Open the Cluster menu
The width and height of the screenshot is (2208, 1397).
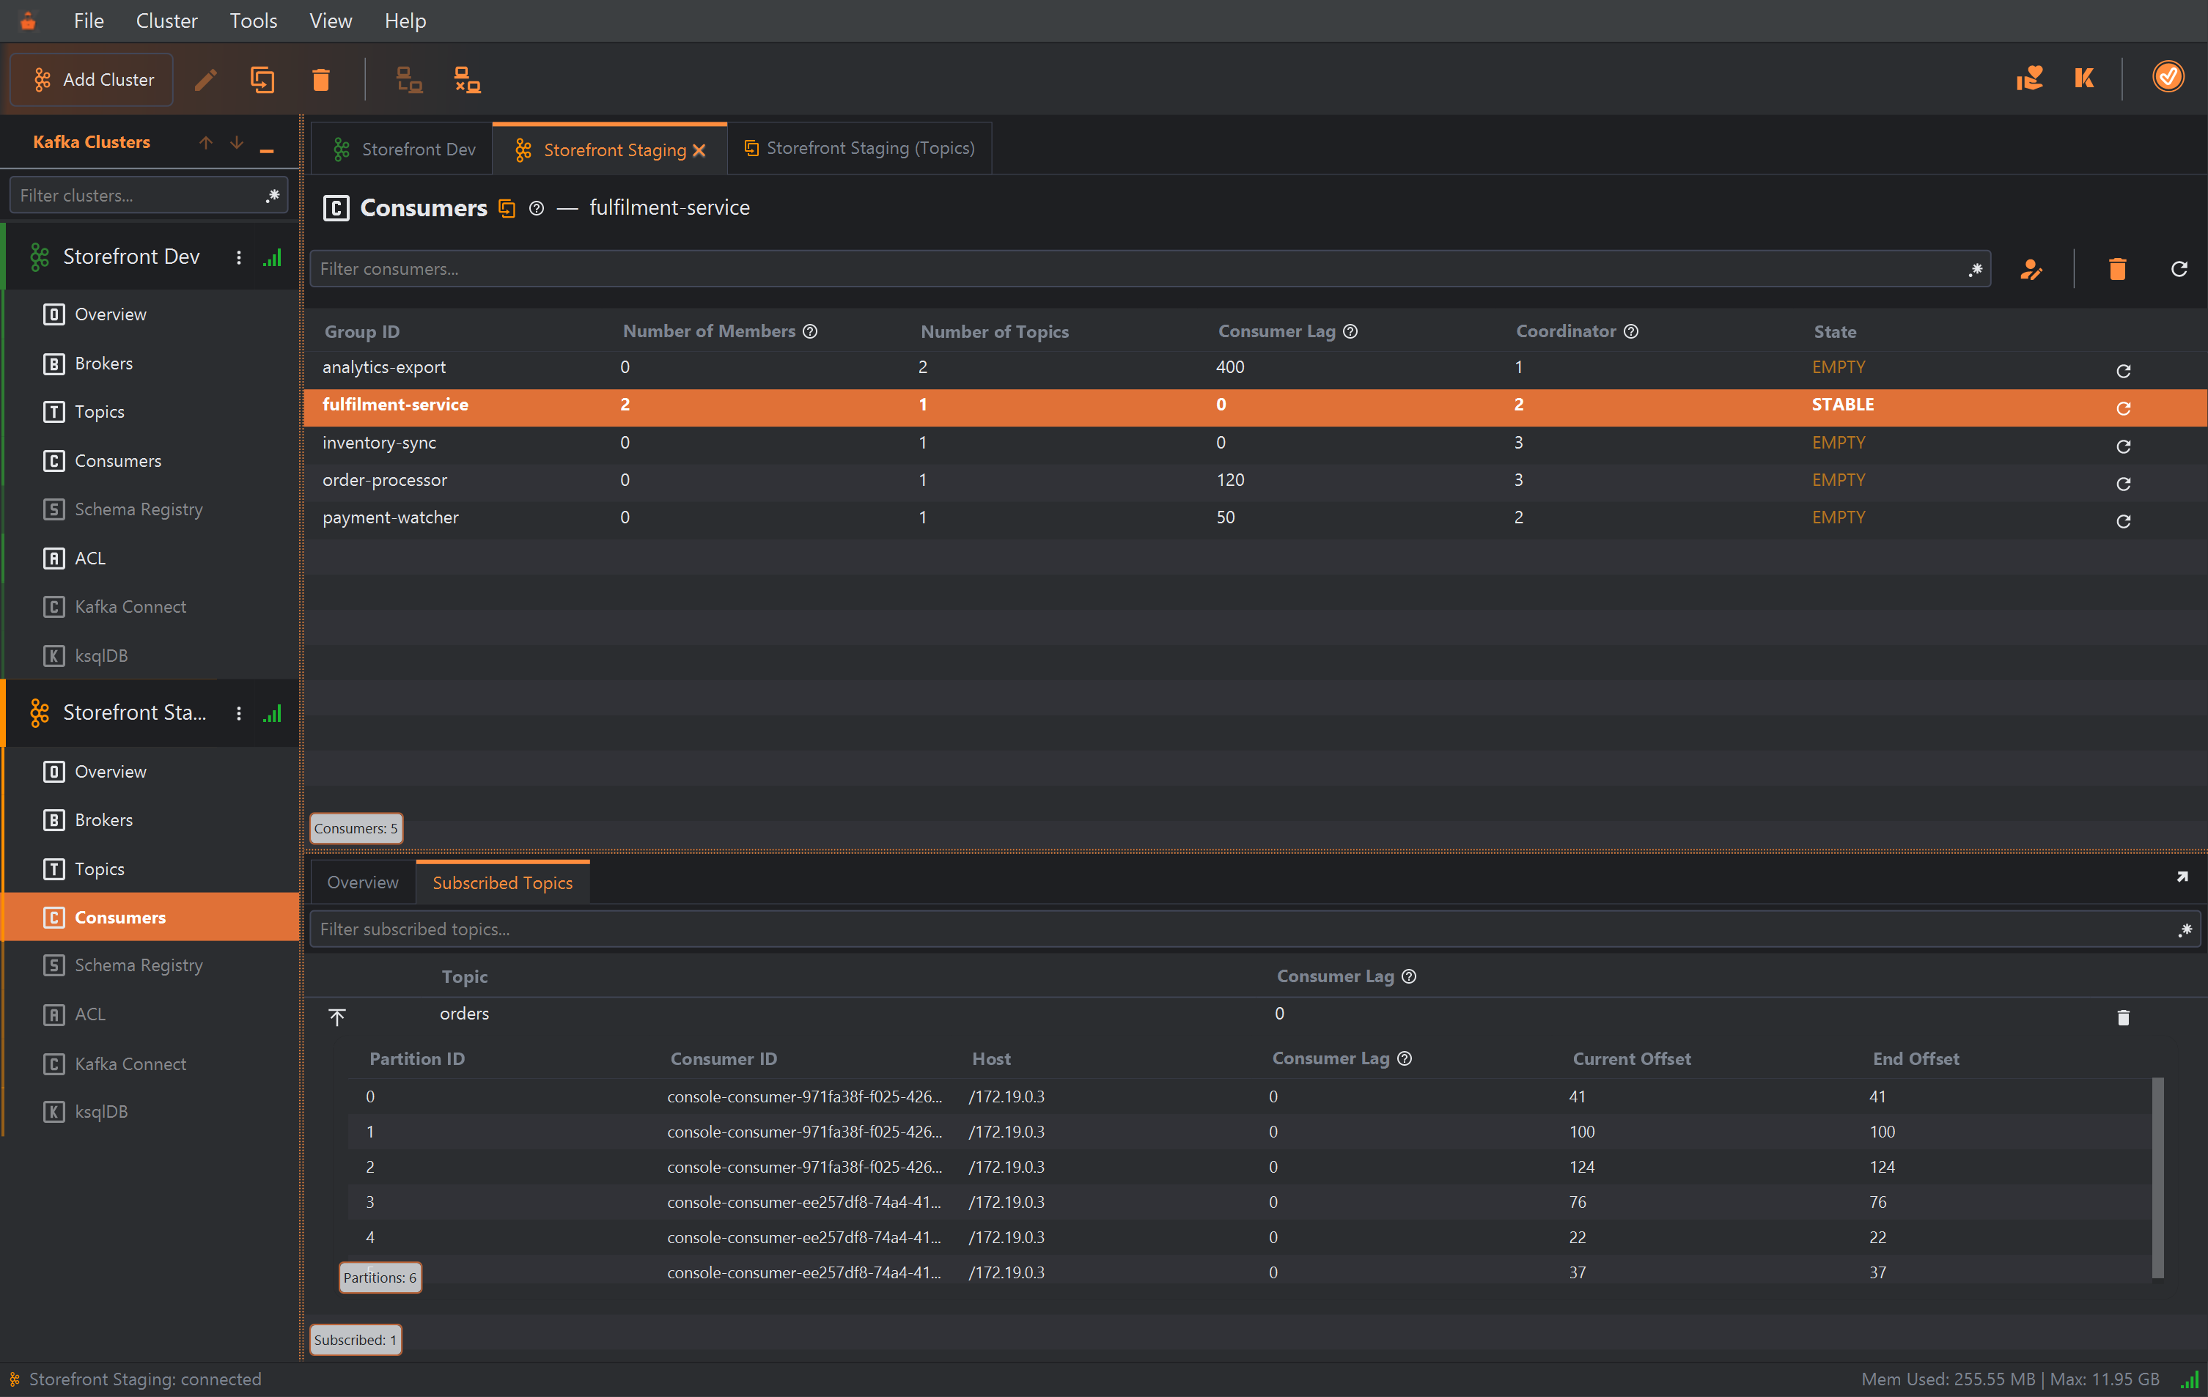(166, 21)
